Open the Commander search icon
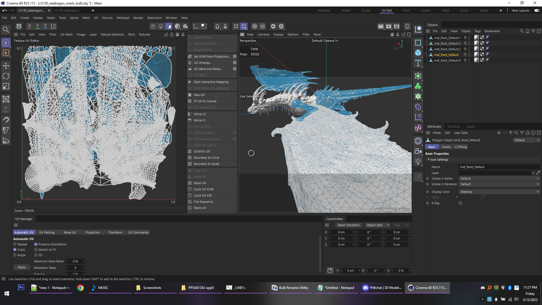542x305 pixels. click(6, 29)
